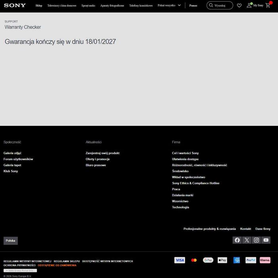Click the Wyszukaj search field
Viewport: 278px width, 278px height.
click(x=220, y=5)
